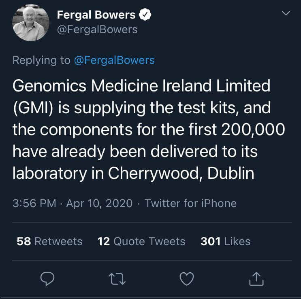Reply to the tweet via speech bubble icon
Screen dimensions: 301x299
pos(48,278)
